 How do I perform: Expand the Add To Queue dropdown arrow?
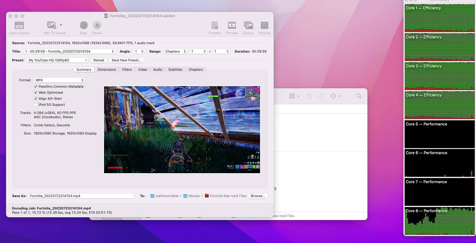coord(61,25)
